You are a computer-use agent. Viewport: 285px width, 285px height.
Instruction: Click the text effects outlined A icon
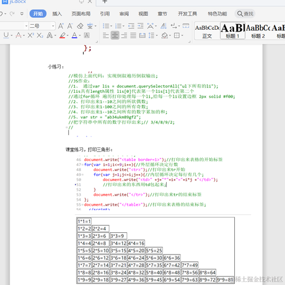pos(50,35)
